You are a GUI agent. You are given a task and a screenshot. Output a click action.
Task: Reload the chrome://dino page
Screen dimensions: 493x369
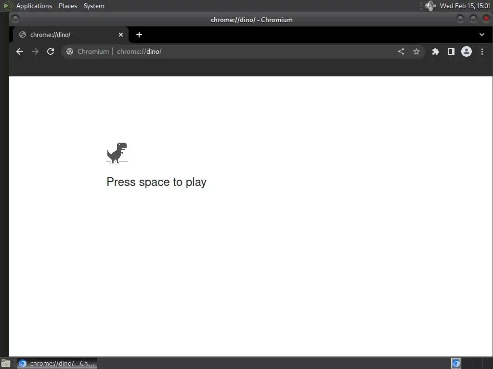click(50, 51)
